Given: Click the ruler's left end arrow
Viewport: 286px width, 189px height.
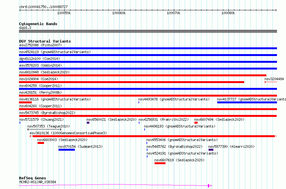Looking at the screenshot, I should tap(20, 10).
